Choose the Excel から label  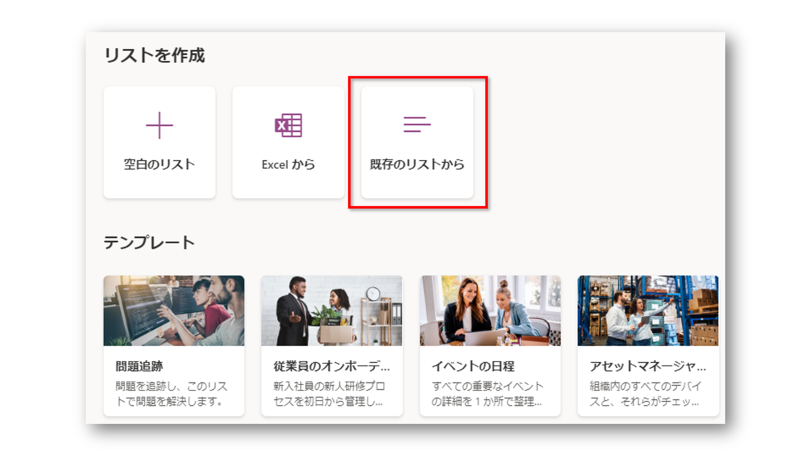click(289, 164)
